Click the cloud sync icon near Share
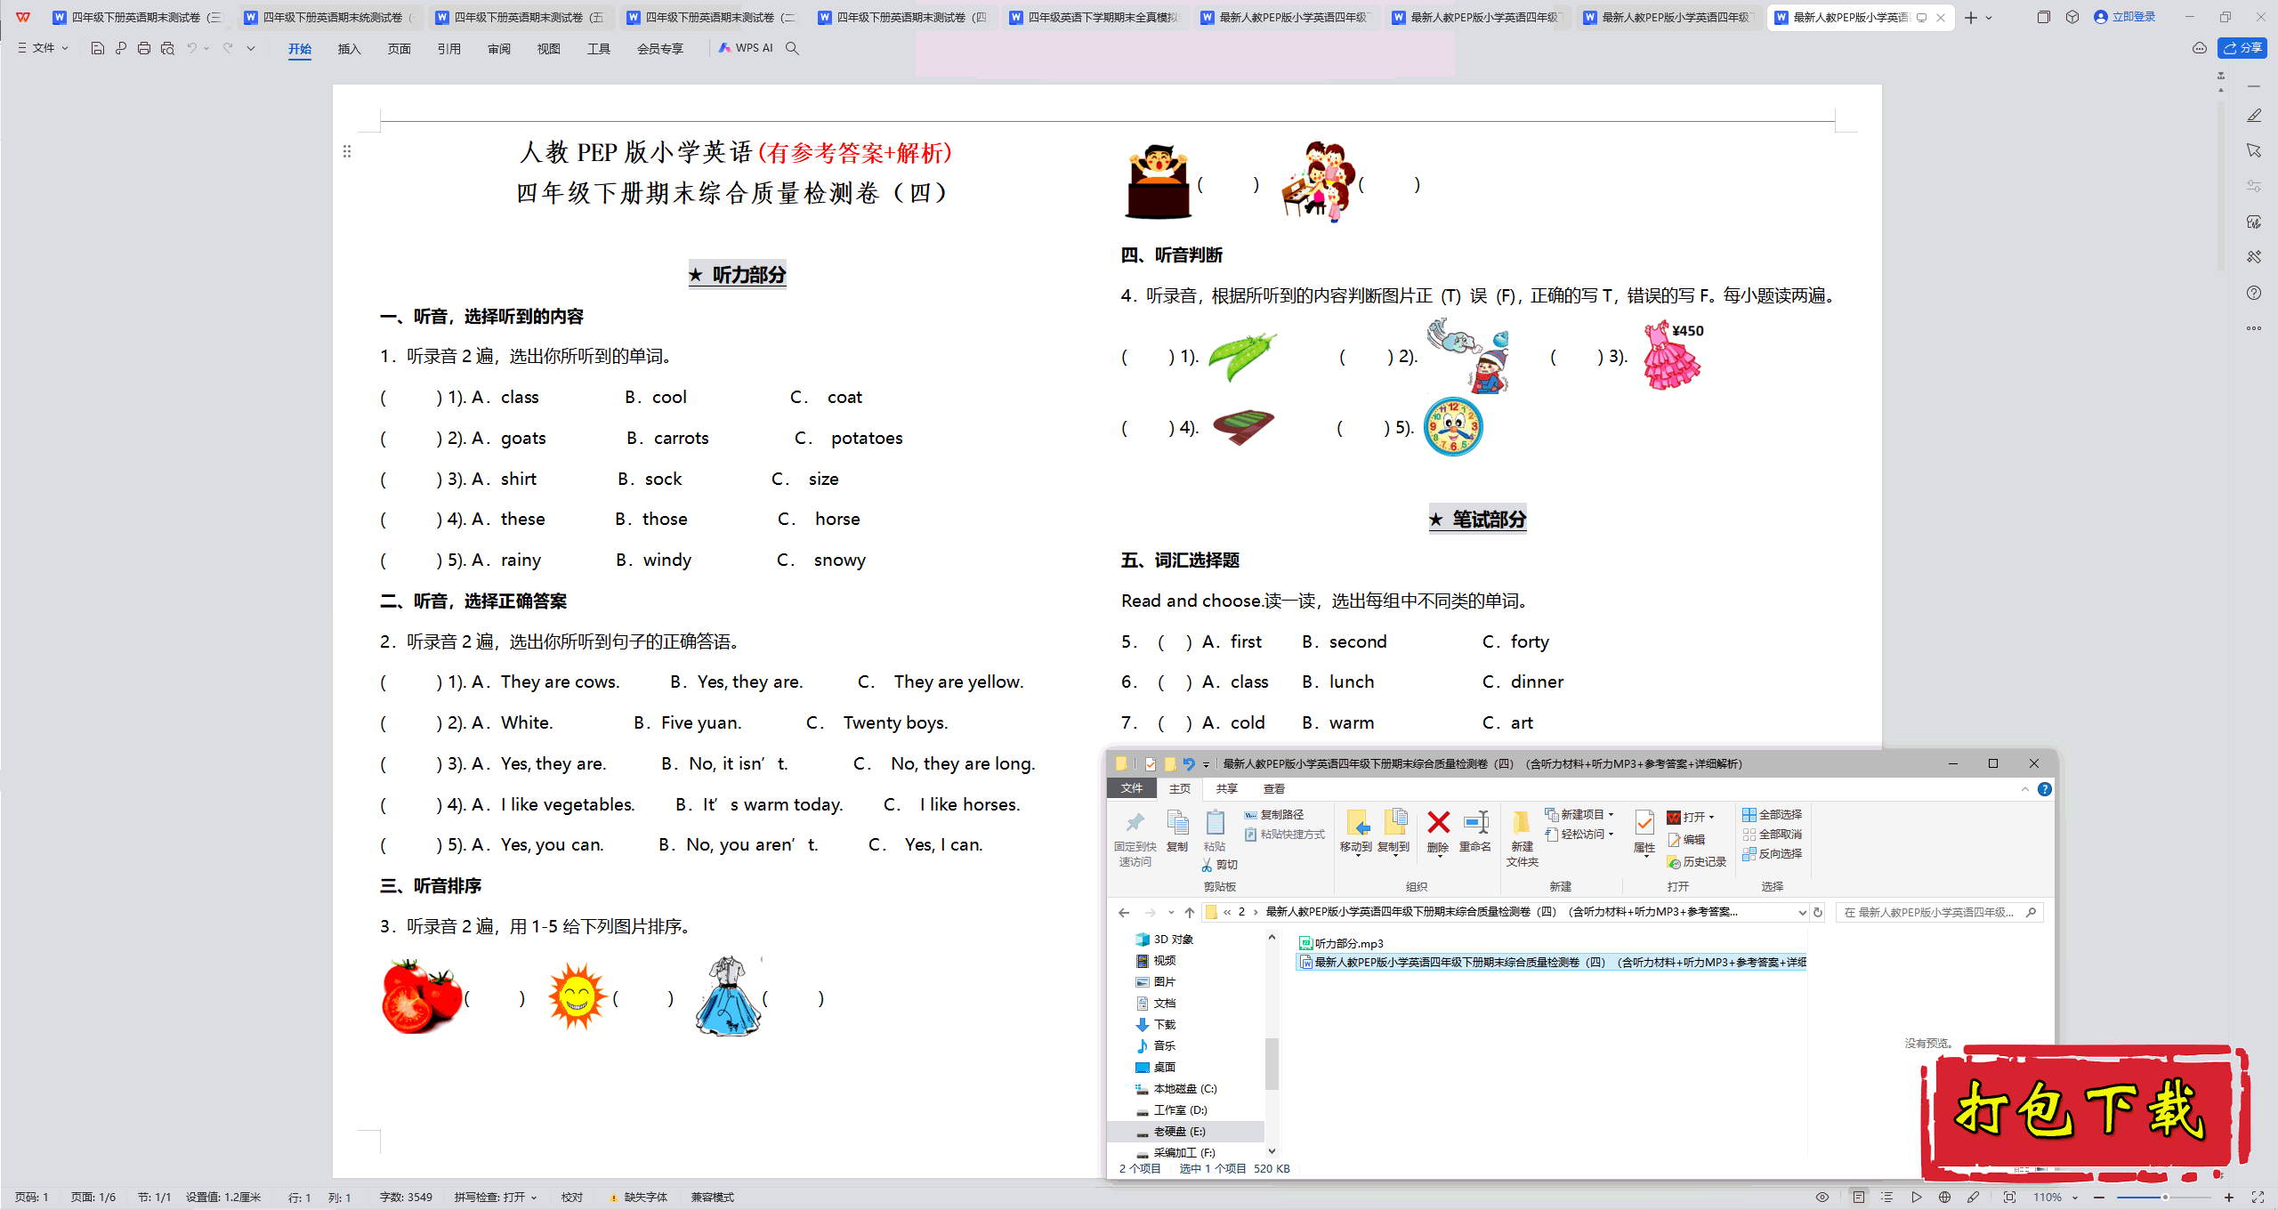Screen dimensions: 2278x1210 [2200, 48]
